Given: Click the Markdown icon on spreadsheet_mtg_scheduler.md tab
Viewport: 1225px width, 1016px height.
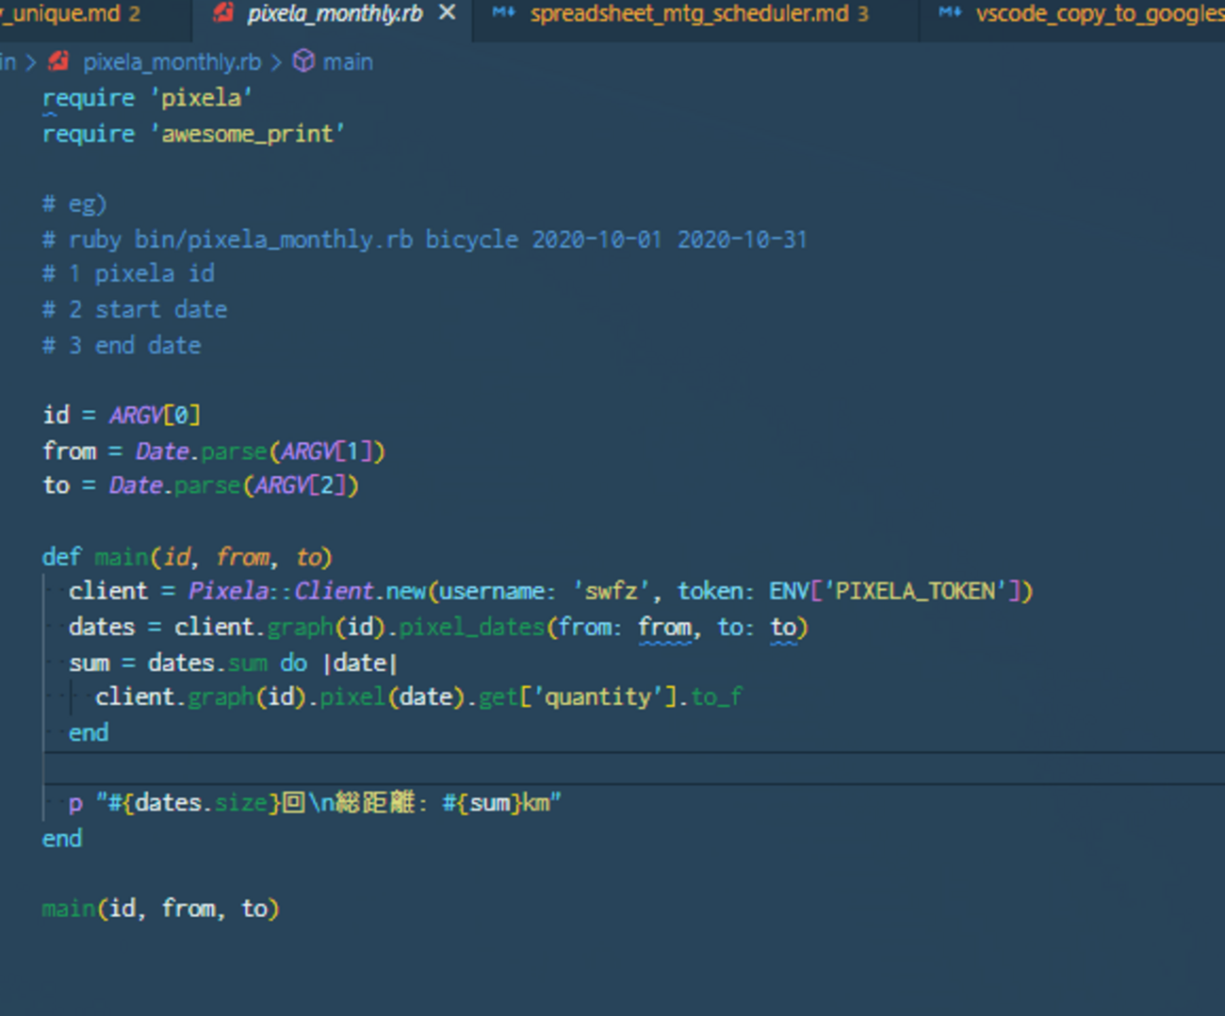Looking at the screenshot, I should coord(504,13).
